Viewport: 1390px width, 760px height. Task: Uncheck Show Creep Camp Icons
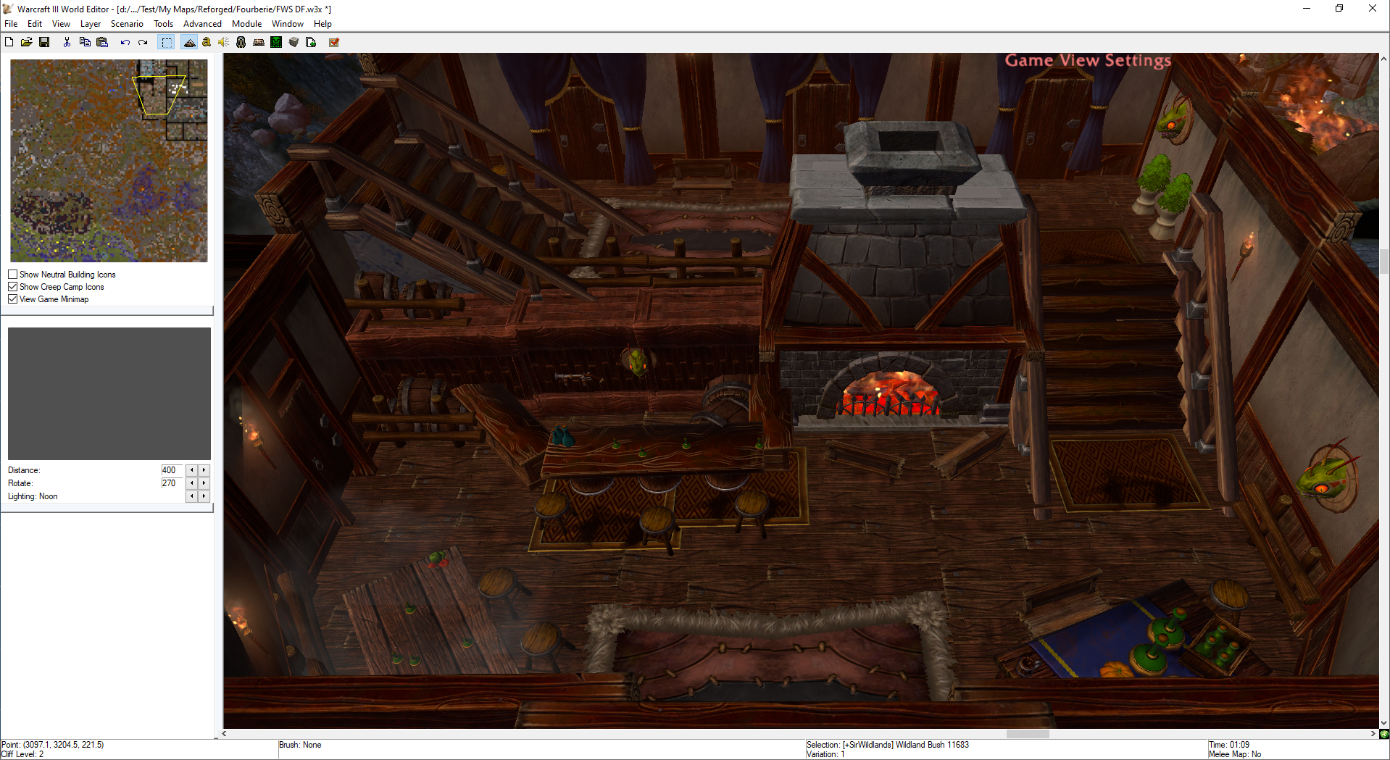(x=13, y=287)
